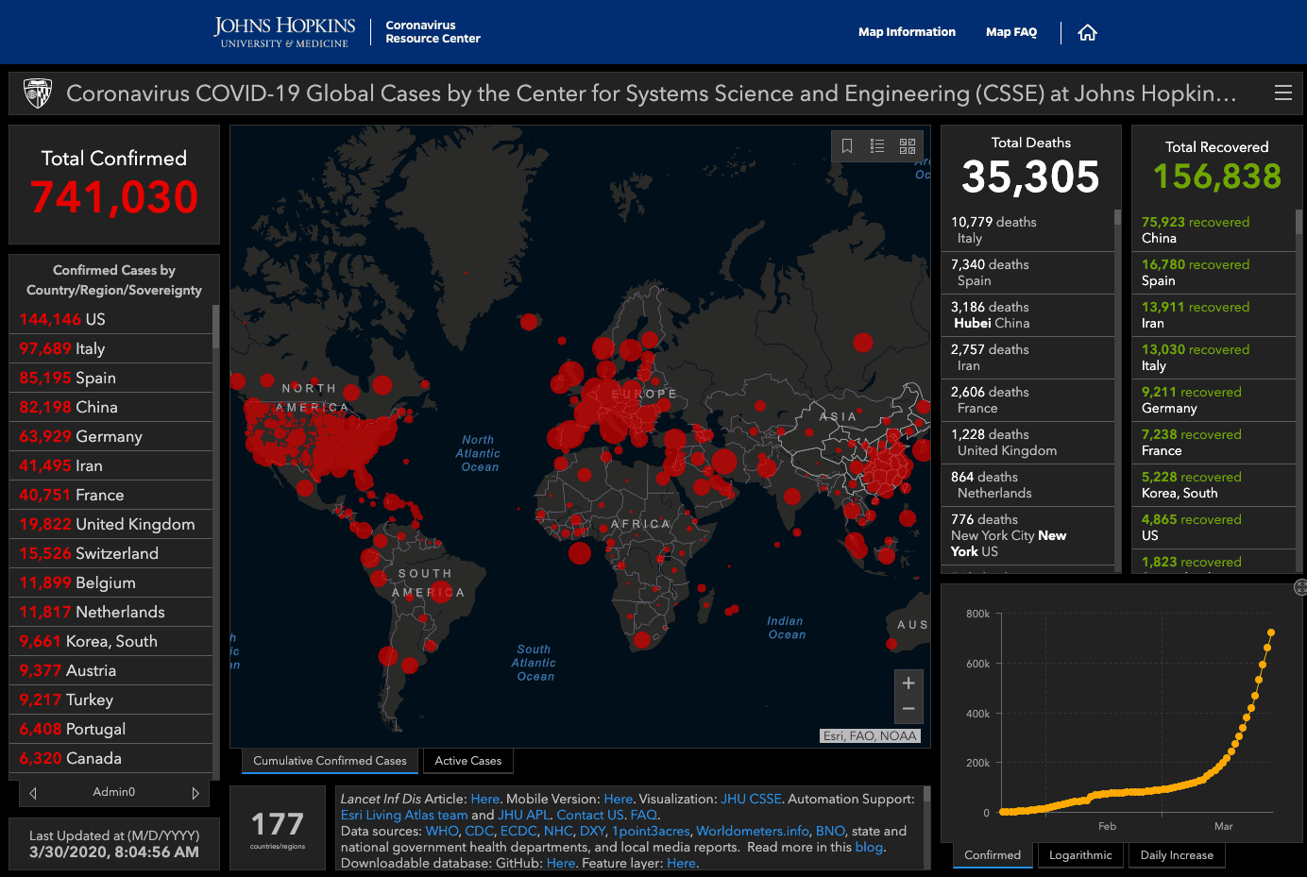Screen dimensions: 1307x877
Task: Switch to Cumulative Confirmed Cases tab
Action: 330,761
